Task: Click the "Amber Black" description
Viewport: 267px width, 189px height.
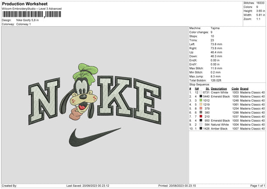Action: tap(219, 129)
